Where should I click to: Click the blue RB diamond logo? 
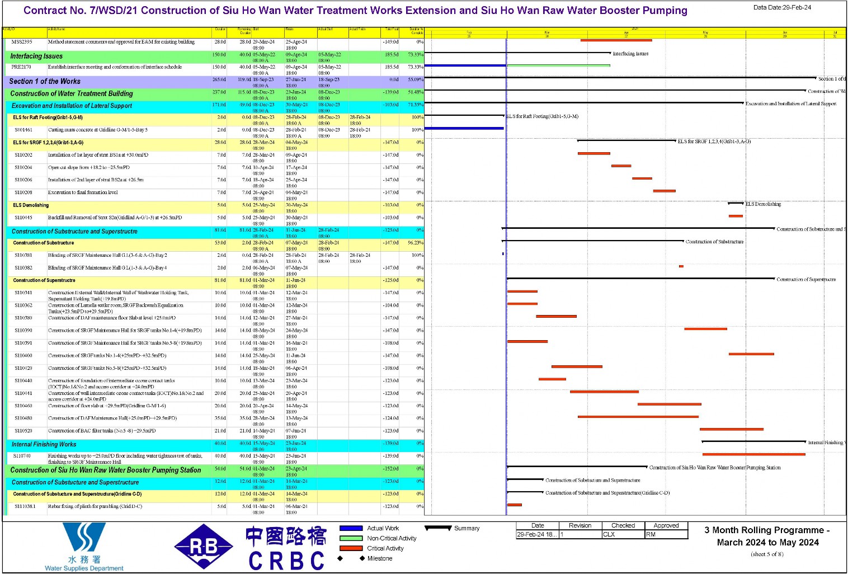coord(204,547)
